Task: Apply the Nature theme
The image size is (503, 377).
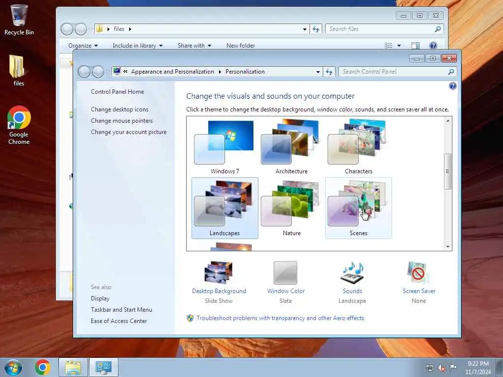Action: pos(291,208)
